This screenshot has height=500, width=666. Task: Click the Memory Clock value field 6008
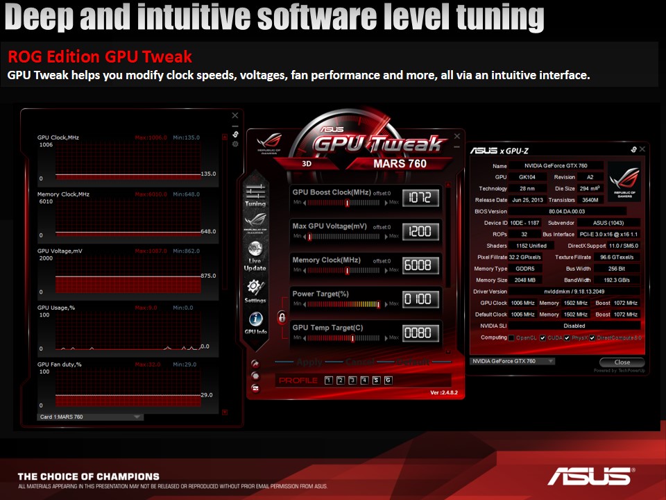pos(420,265)
